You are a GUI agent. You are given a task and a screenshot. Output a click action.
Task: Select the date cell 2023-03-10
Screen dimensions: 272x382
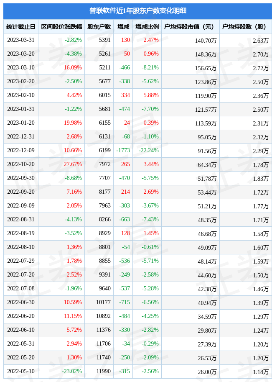(x=21, y=67)
